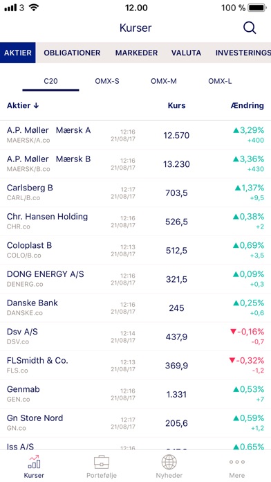Open the A.P. Møller Mærsk A stock row
Image resolution: width=271 pixels, height=482 pixels.
coord(135,135)
